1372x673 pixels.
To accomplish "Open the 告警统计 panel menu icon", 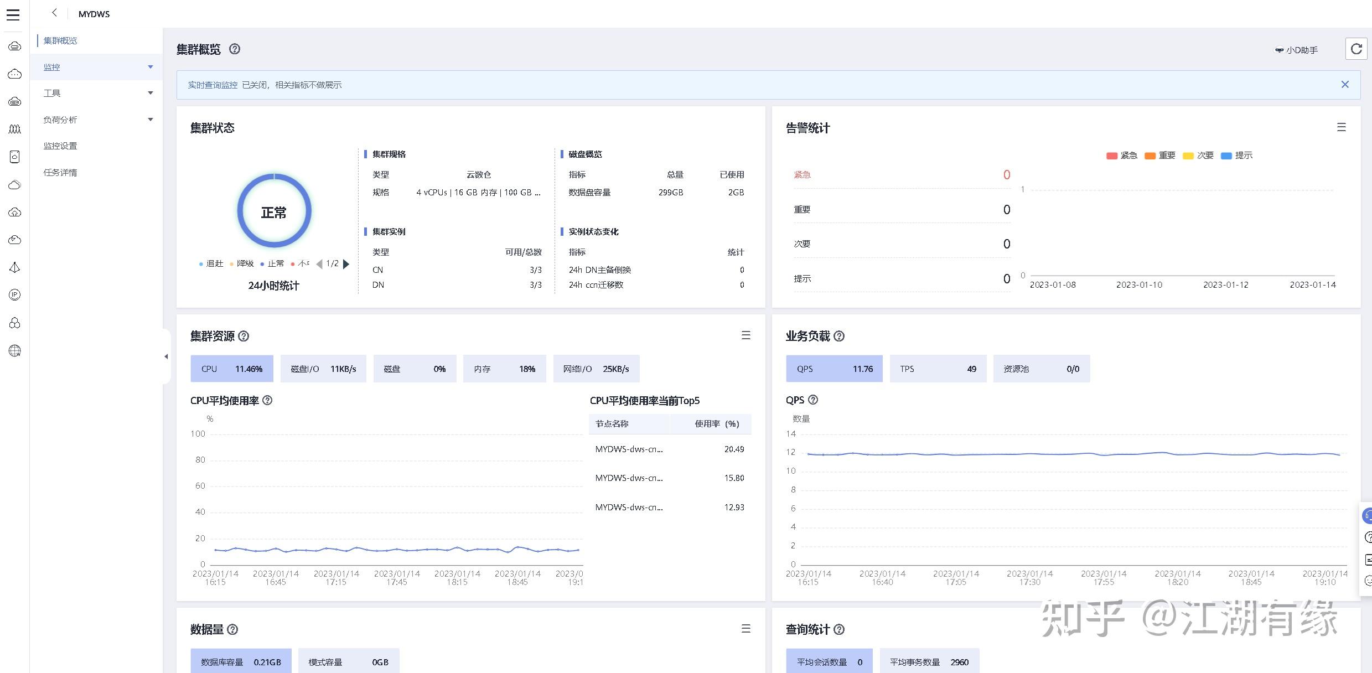I will (1342, 127).
